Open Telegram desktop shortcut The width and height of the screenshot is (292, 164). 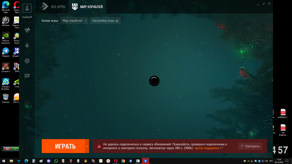pos(5,52)
